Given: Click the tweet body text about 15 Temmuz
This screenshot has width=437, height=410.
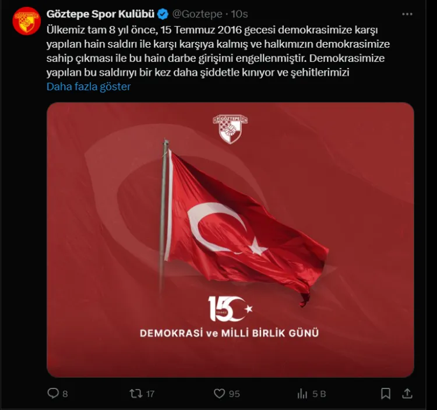Looking at the screenshot, I should (218, 51).
